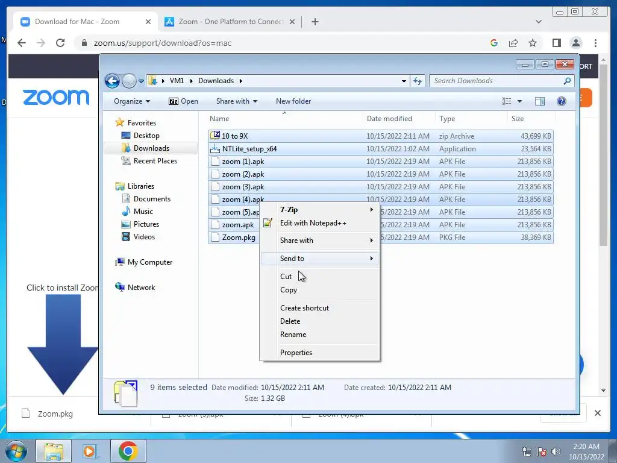Select zoom (3).apk file

(x=381, y=187)
